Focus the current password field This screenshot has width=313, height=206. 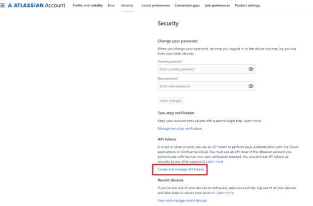(206, 69)
